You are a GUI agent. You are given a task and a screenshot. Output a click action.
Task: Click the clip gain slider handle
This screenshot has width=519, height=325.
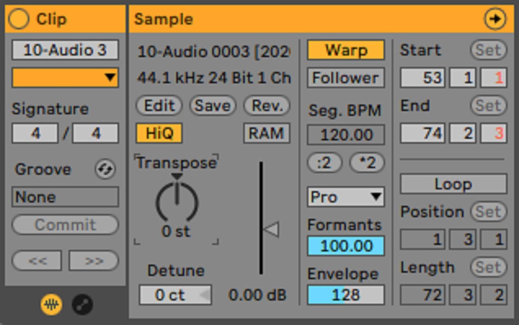pos(271,230)
